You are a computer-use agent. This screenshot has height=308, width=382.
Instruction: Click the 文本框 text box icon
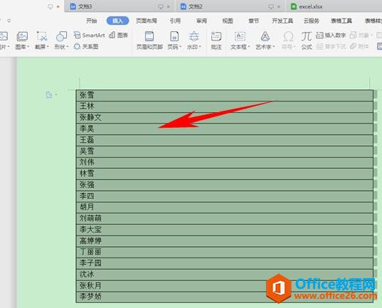[x=240, y=36]
